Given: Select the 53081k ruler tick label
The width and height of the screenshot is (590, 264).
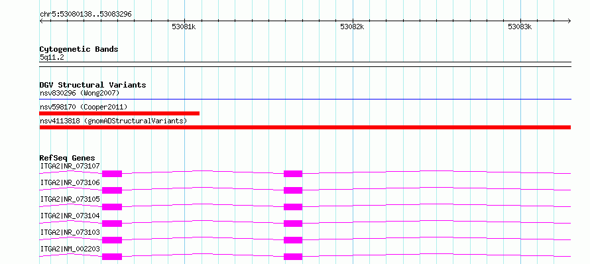Looking at the screenshot, I should coord(184,27).
